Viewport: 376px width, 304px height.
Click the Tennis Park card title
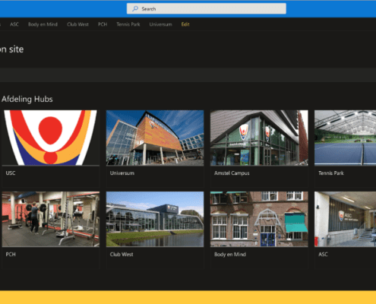pos(331,173)
